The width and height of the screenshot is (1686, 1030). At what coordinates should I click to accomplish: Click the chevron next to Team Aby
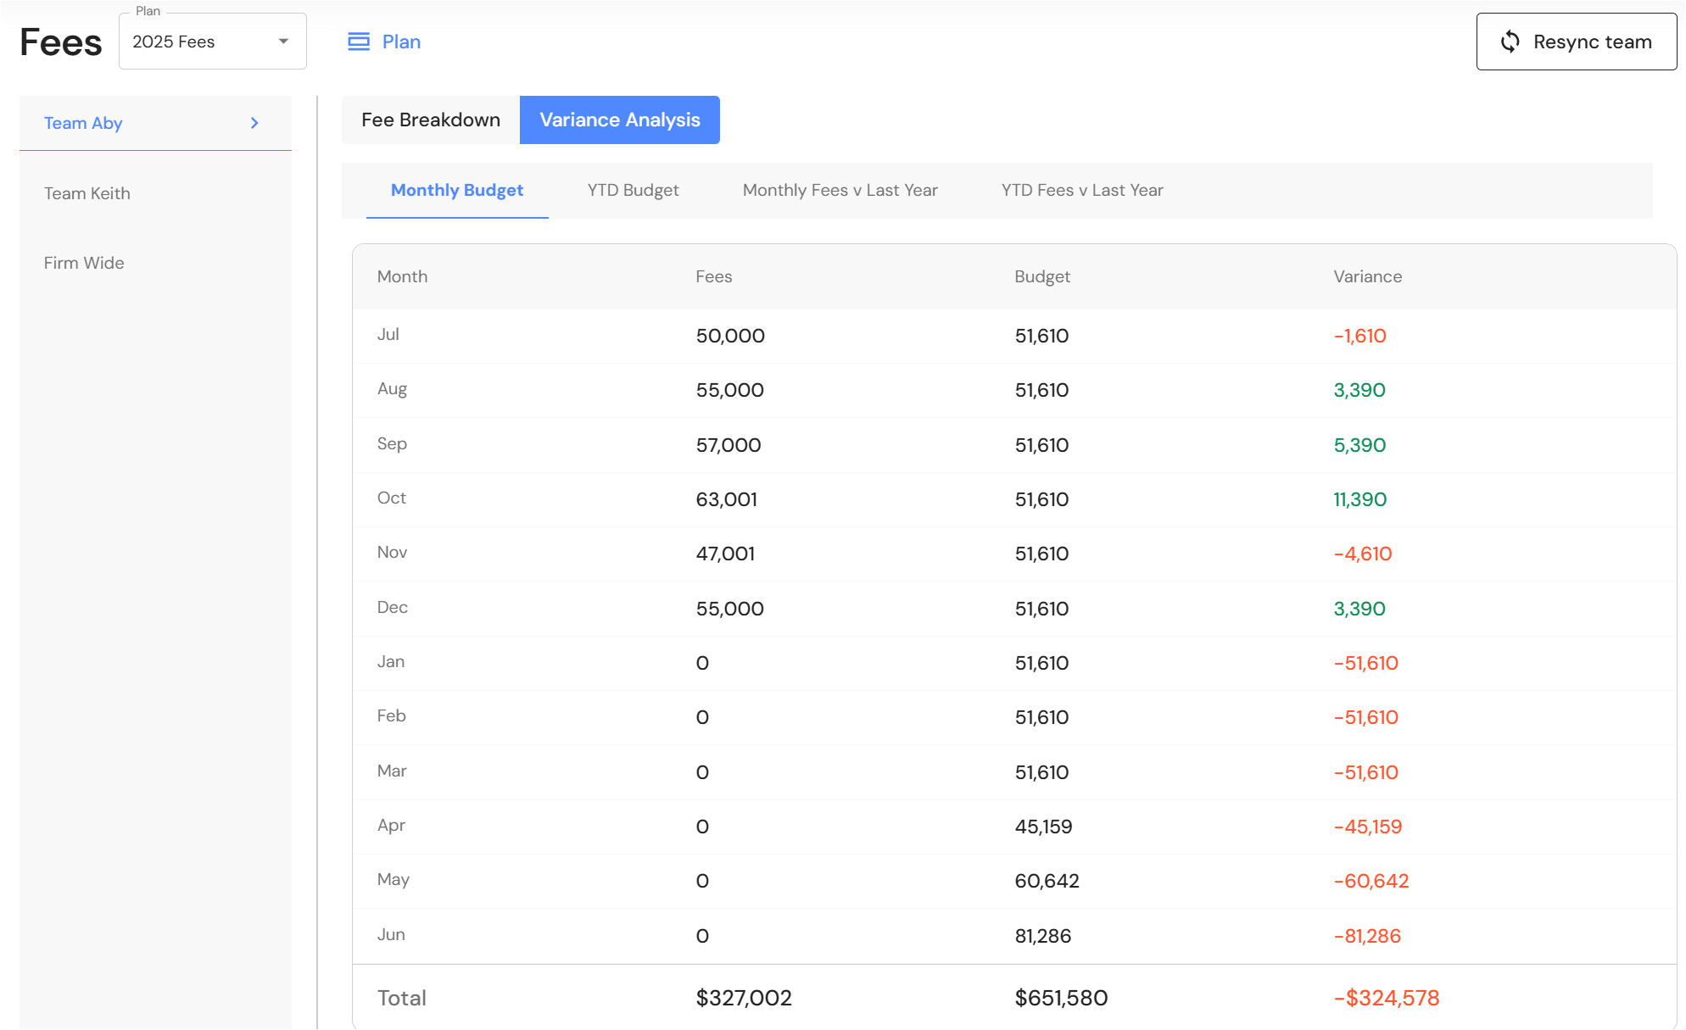coord(254,123)
